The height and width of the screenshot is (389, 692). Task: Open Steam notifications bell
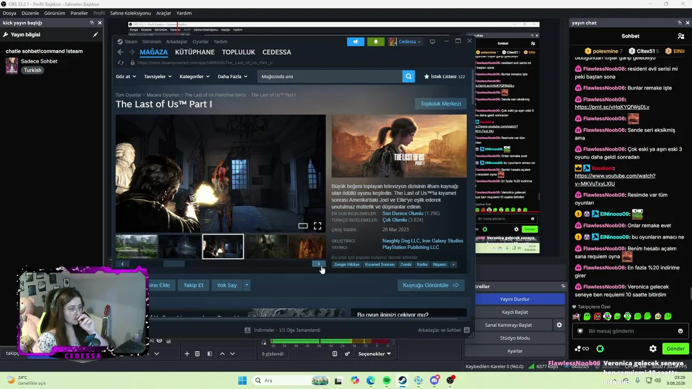[376, 42]
